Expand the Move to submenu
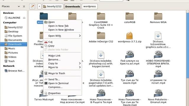The image size is (189, 106). click(63, 67)
